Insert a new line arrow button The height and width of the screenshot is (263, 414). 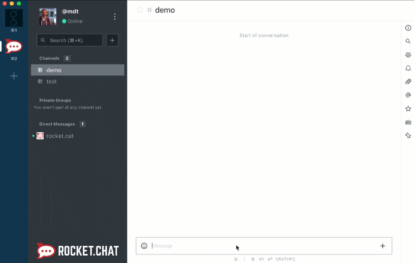[270, 259]
